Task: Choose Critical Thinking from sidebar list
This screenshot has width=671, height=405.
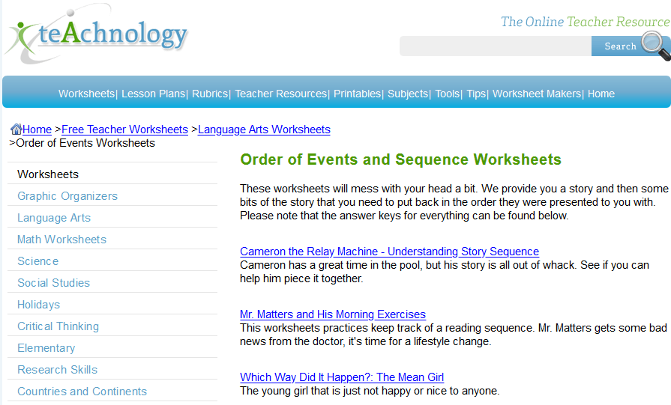Action: (58, 326)
